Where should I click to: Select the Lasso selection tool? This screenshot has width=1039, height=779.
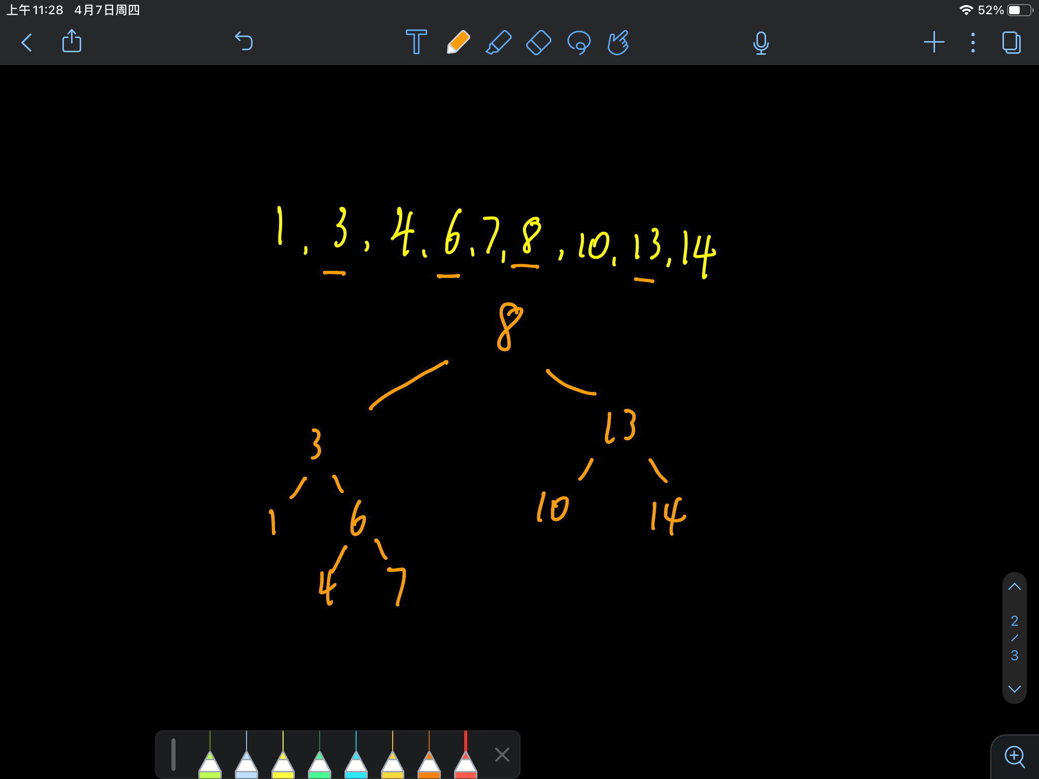(x=579, y=42)
